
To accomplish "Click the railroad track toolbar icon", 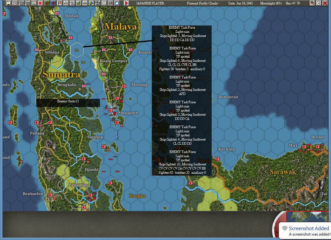I will (x=110, y=3).
